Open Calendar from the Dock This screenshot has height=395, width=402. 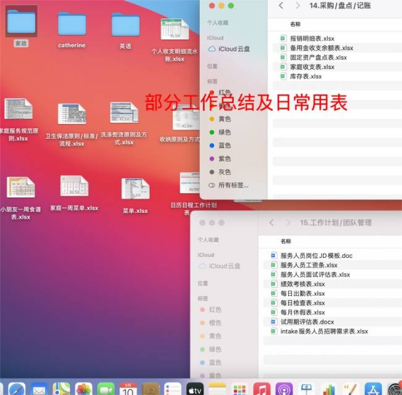point(128,389)
